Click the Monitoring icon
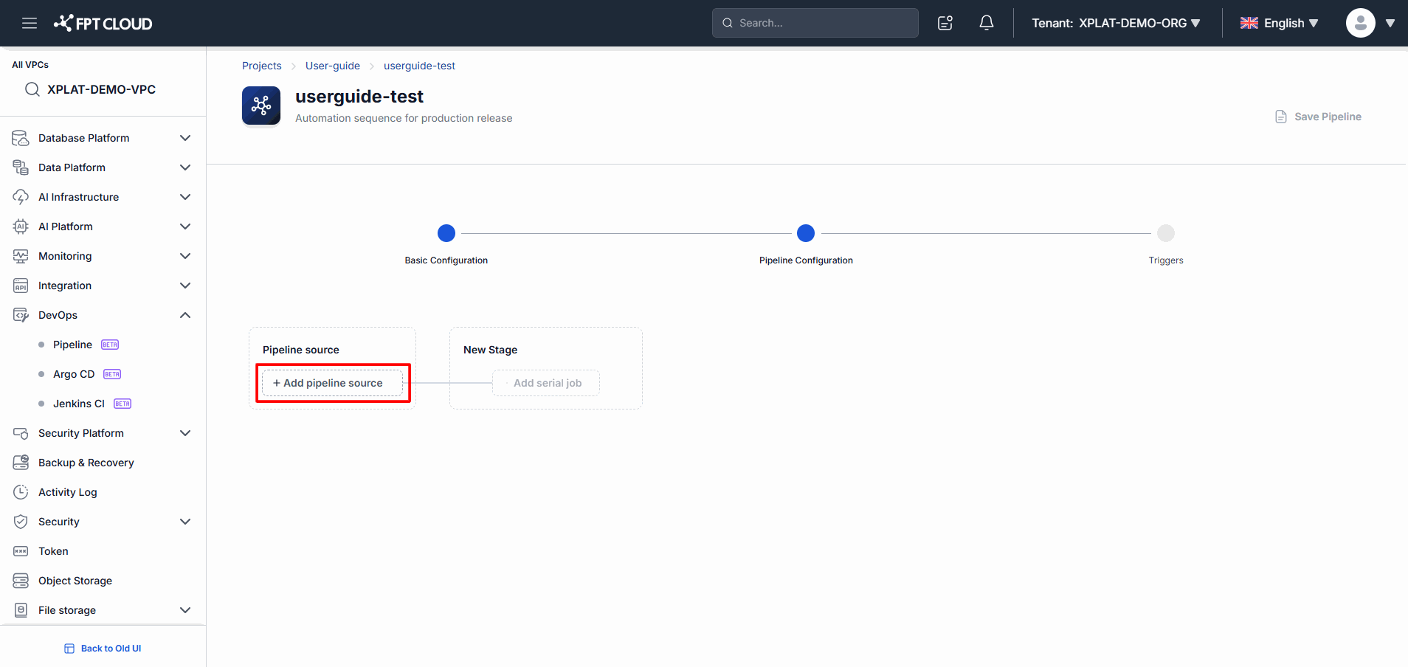The height and width of the screenshot is (667, 1408). [21, 256]
